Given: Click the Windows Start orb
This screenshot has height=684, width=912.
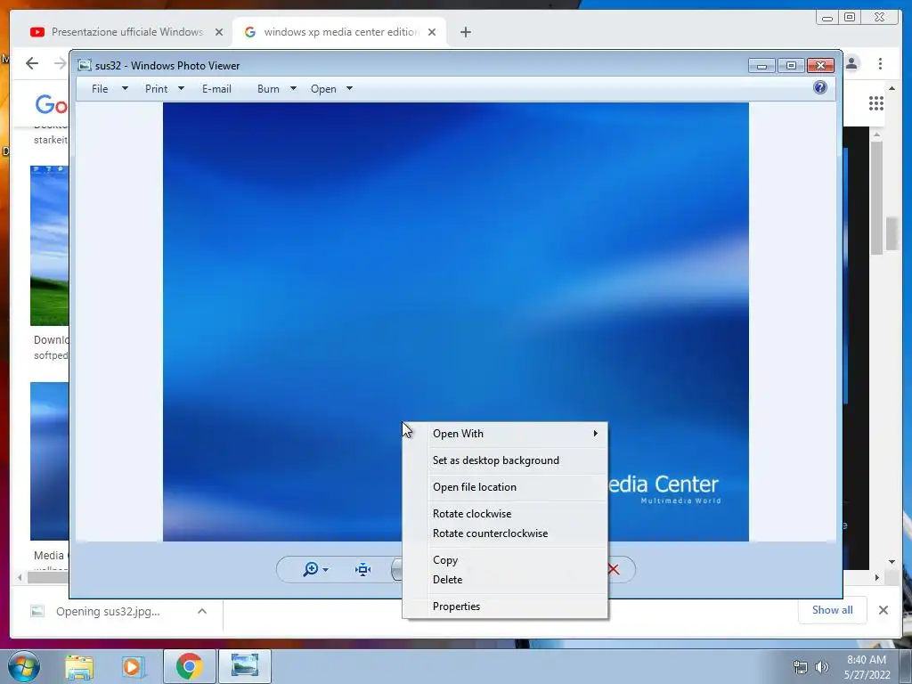Looking at the screenshot, I should (x=24, y=666).
